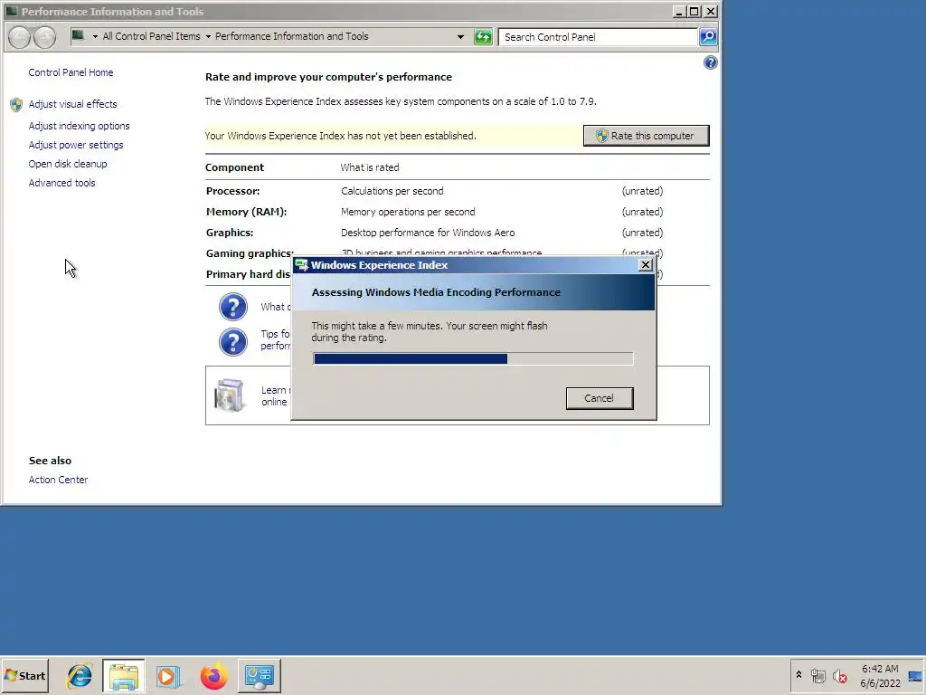Cancel the Windows Experience Index assessment
Viewport: 926px width, 695px height.
pyautogui.click(x=600, y=398)
